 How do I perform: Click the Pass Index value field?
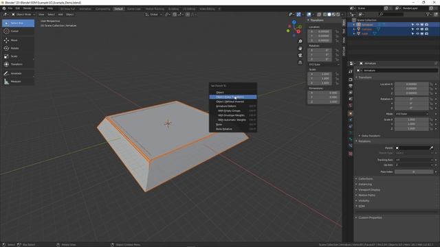[414, 172]
